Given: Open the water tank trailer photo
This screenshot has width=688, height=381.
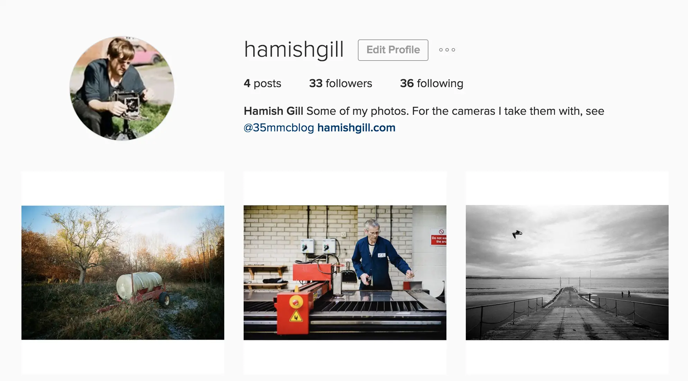Looking at the screenshot, I should (123, 273).
